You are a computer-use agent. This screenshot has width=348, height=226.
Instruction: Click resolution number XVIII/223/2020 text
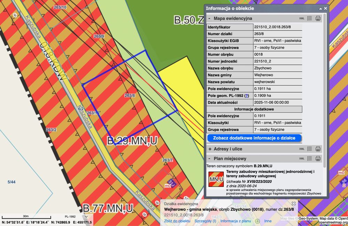click(259, 181)
